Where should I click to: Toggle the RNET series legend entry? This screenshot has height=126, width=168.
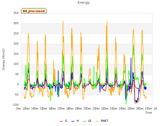[x=102, y=121]
